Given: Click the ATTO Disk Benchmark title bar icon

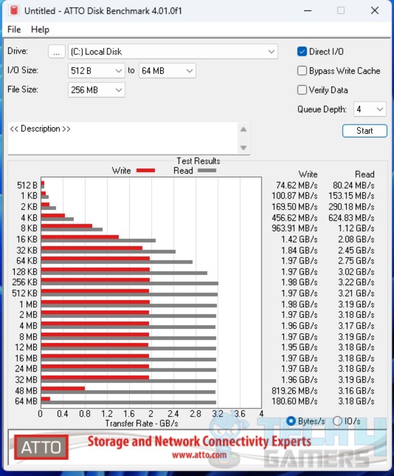Looking at the screenshot, I should tap(13, 11).
